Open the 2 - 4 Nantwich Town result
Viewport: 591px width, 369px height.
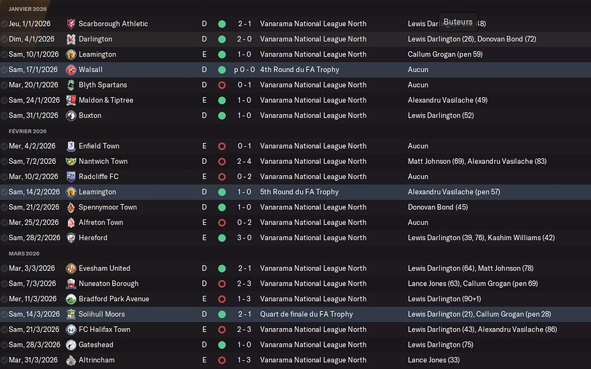click(244, 162)
